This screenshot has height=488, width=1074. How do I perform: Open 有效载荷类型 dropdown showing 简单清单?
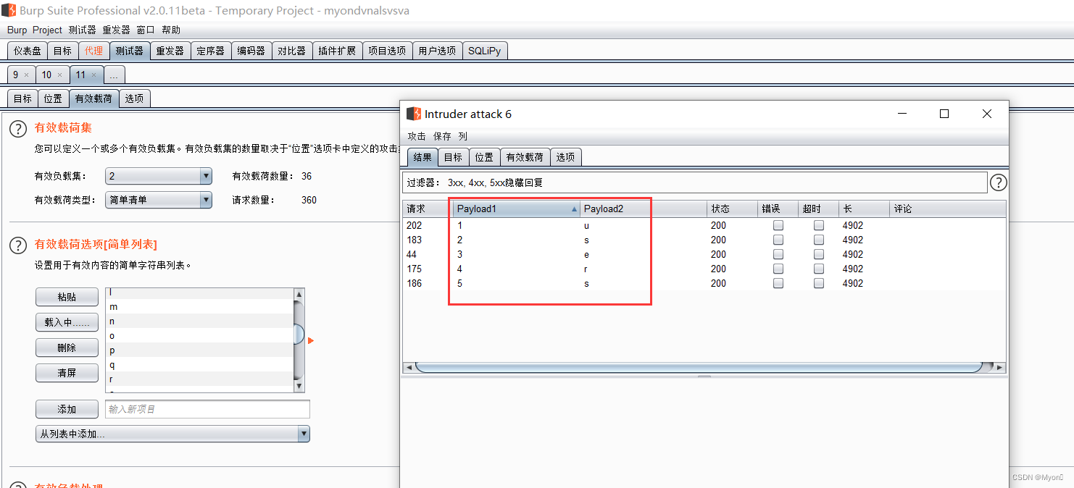[x=159, y=200]
